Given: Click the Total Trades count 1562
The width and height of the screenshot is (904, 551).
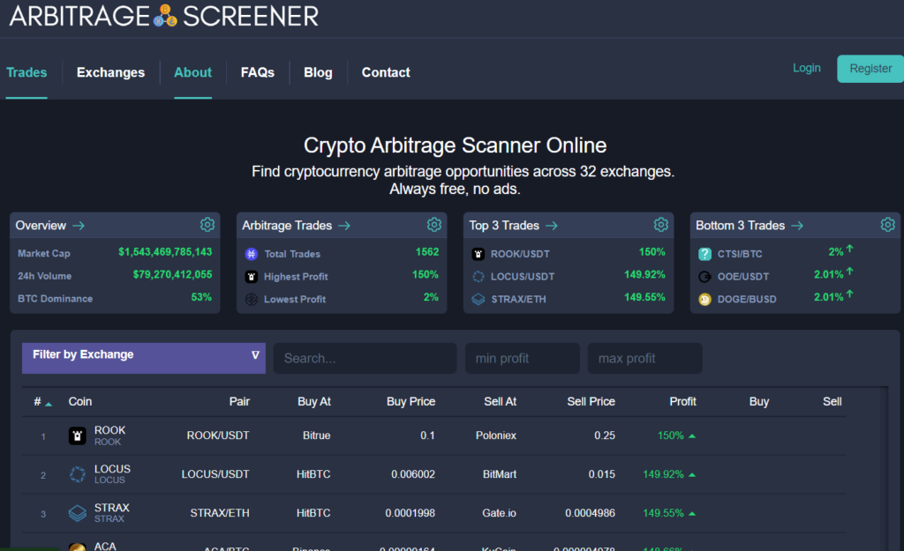Looking at the screenshot, I should point(427,252).
